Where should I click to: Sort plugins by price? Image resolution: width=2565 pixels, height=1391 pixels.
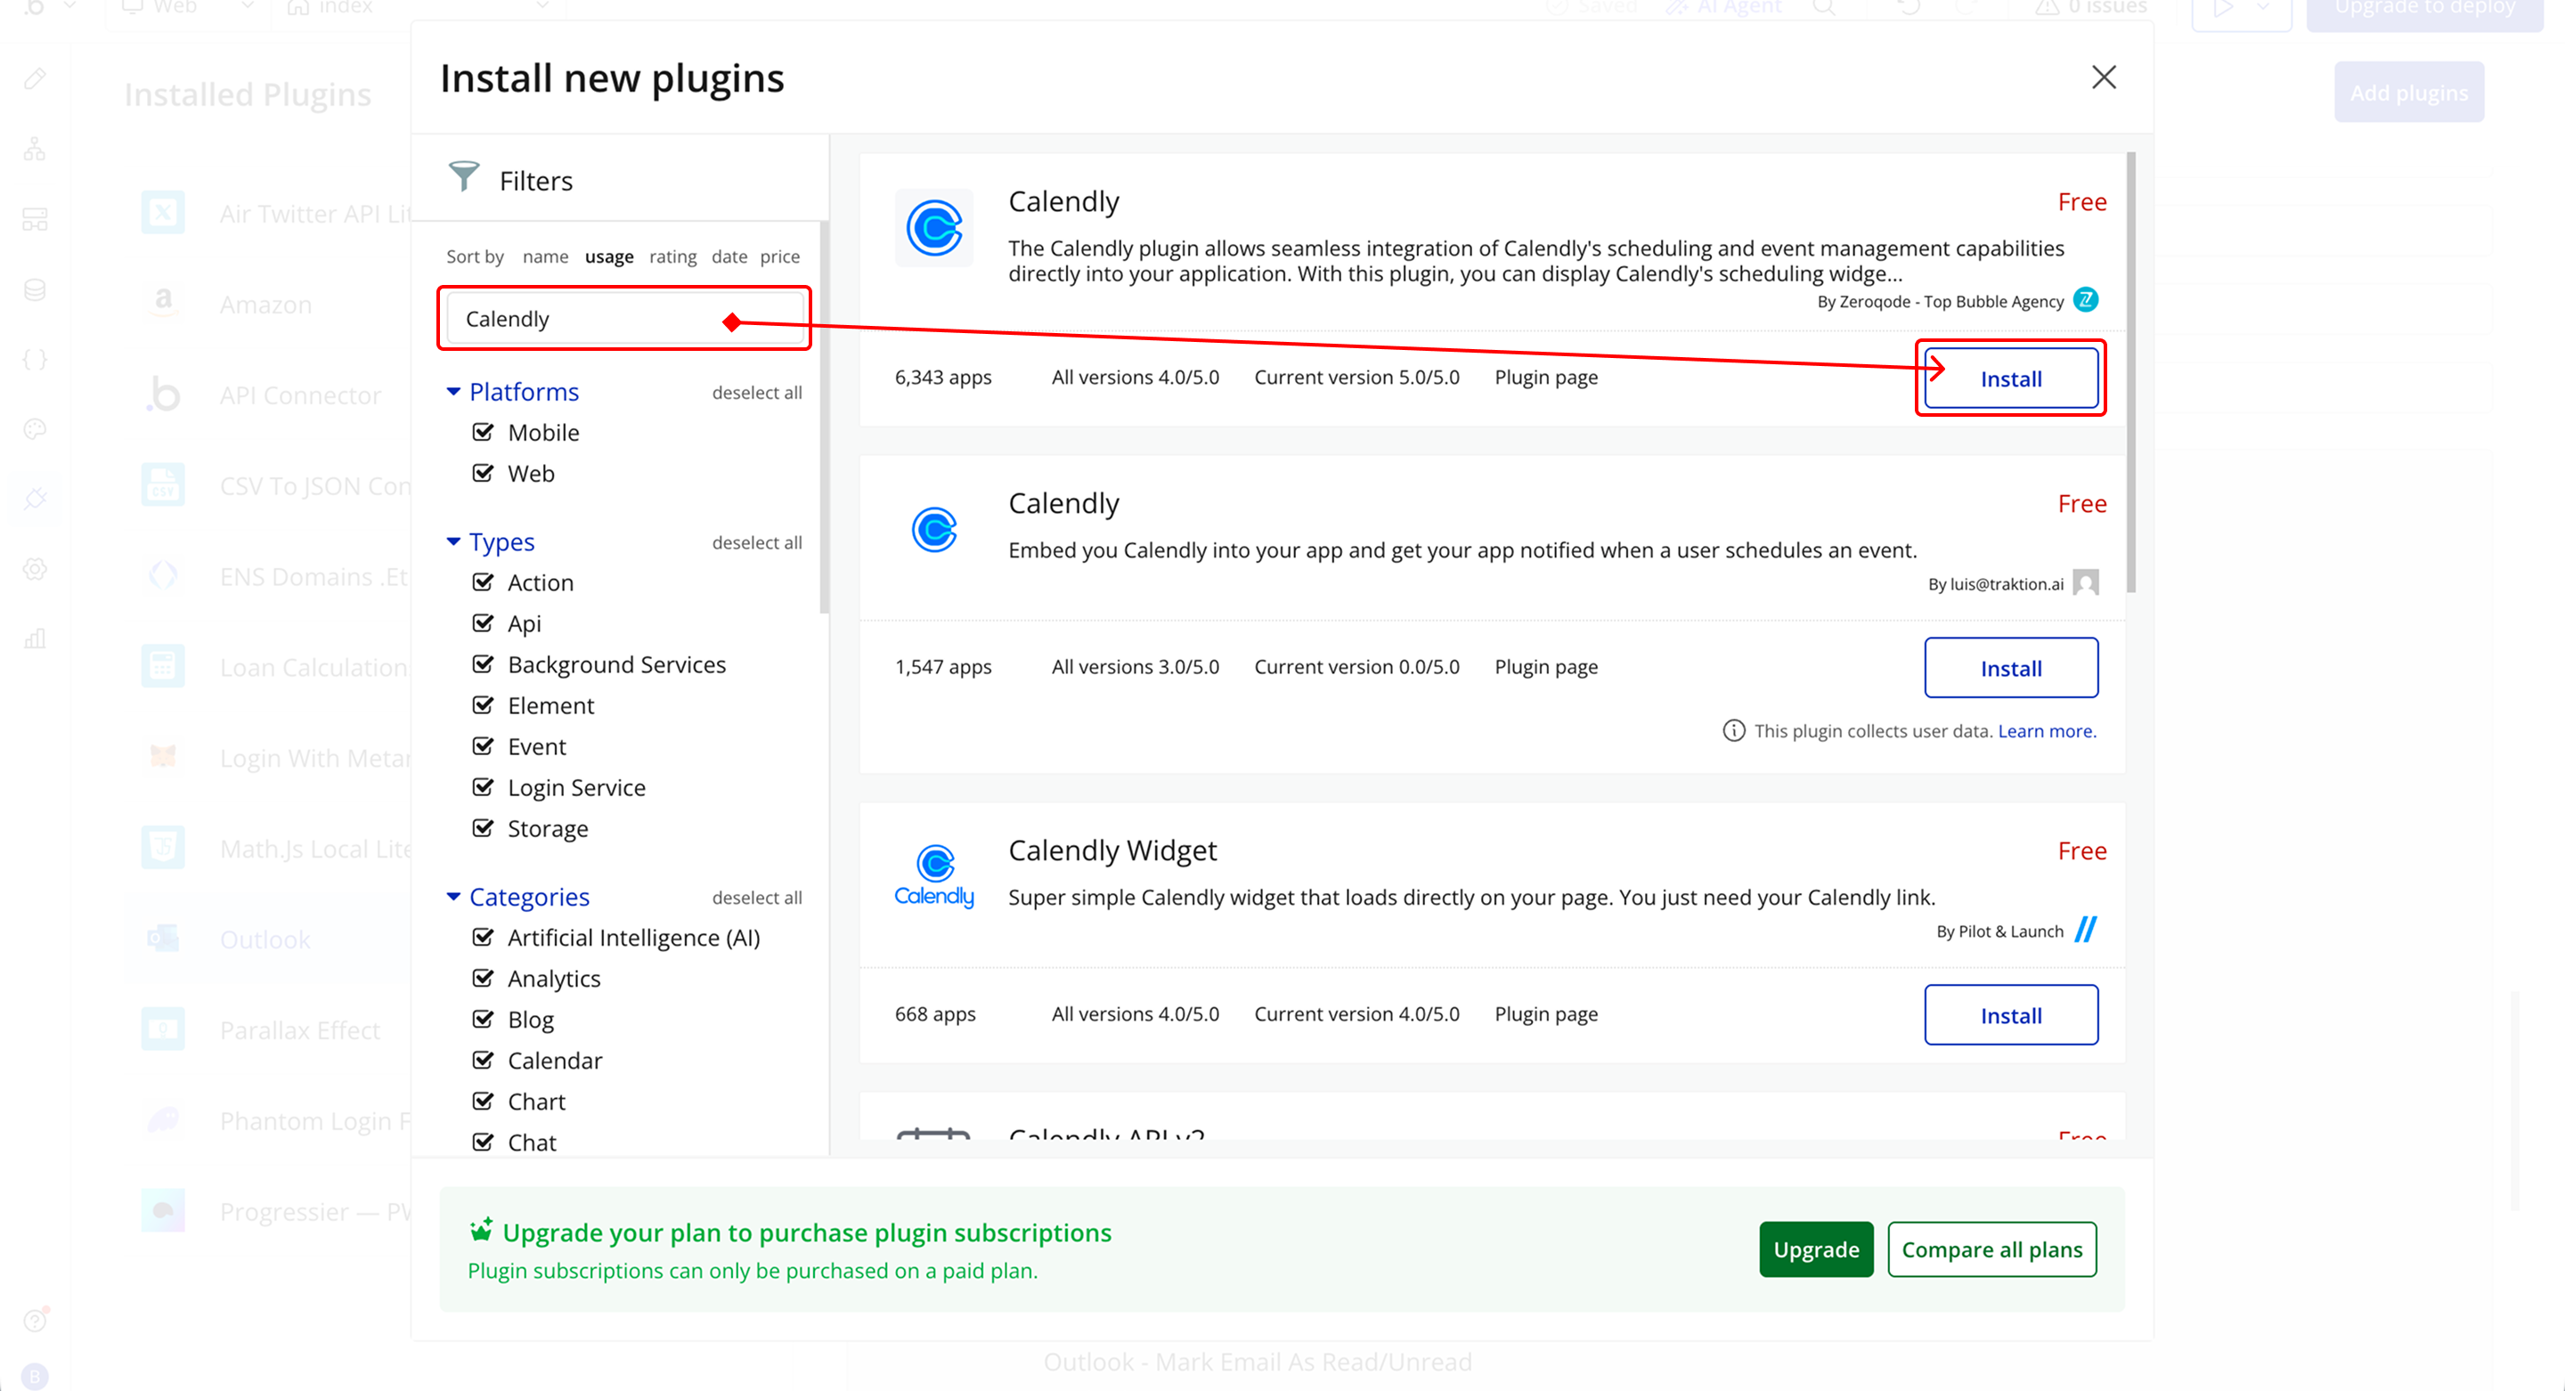click(x=779, y=256)
